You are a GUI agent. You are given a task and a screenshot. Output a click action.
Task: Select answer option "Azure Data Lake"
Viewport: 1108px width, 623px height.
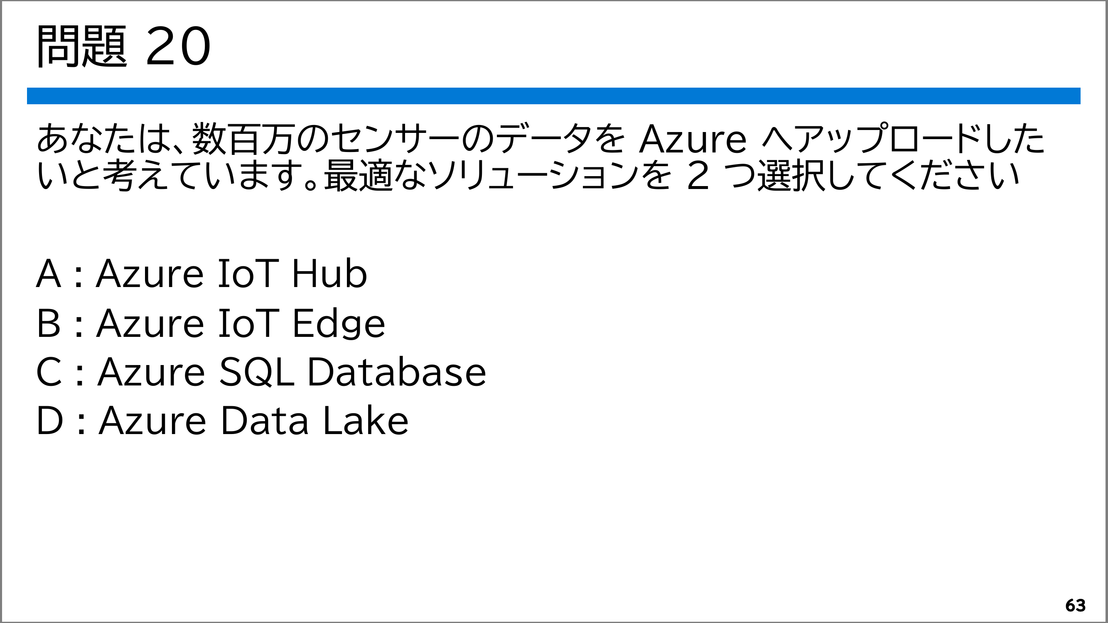pos(254,420)
